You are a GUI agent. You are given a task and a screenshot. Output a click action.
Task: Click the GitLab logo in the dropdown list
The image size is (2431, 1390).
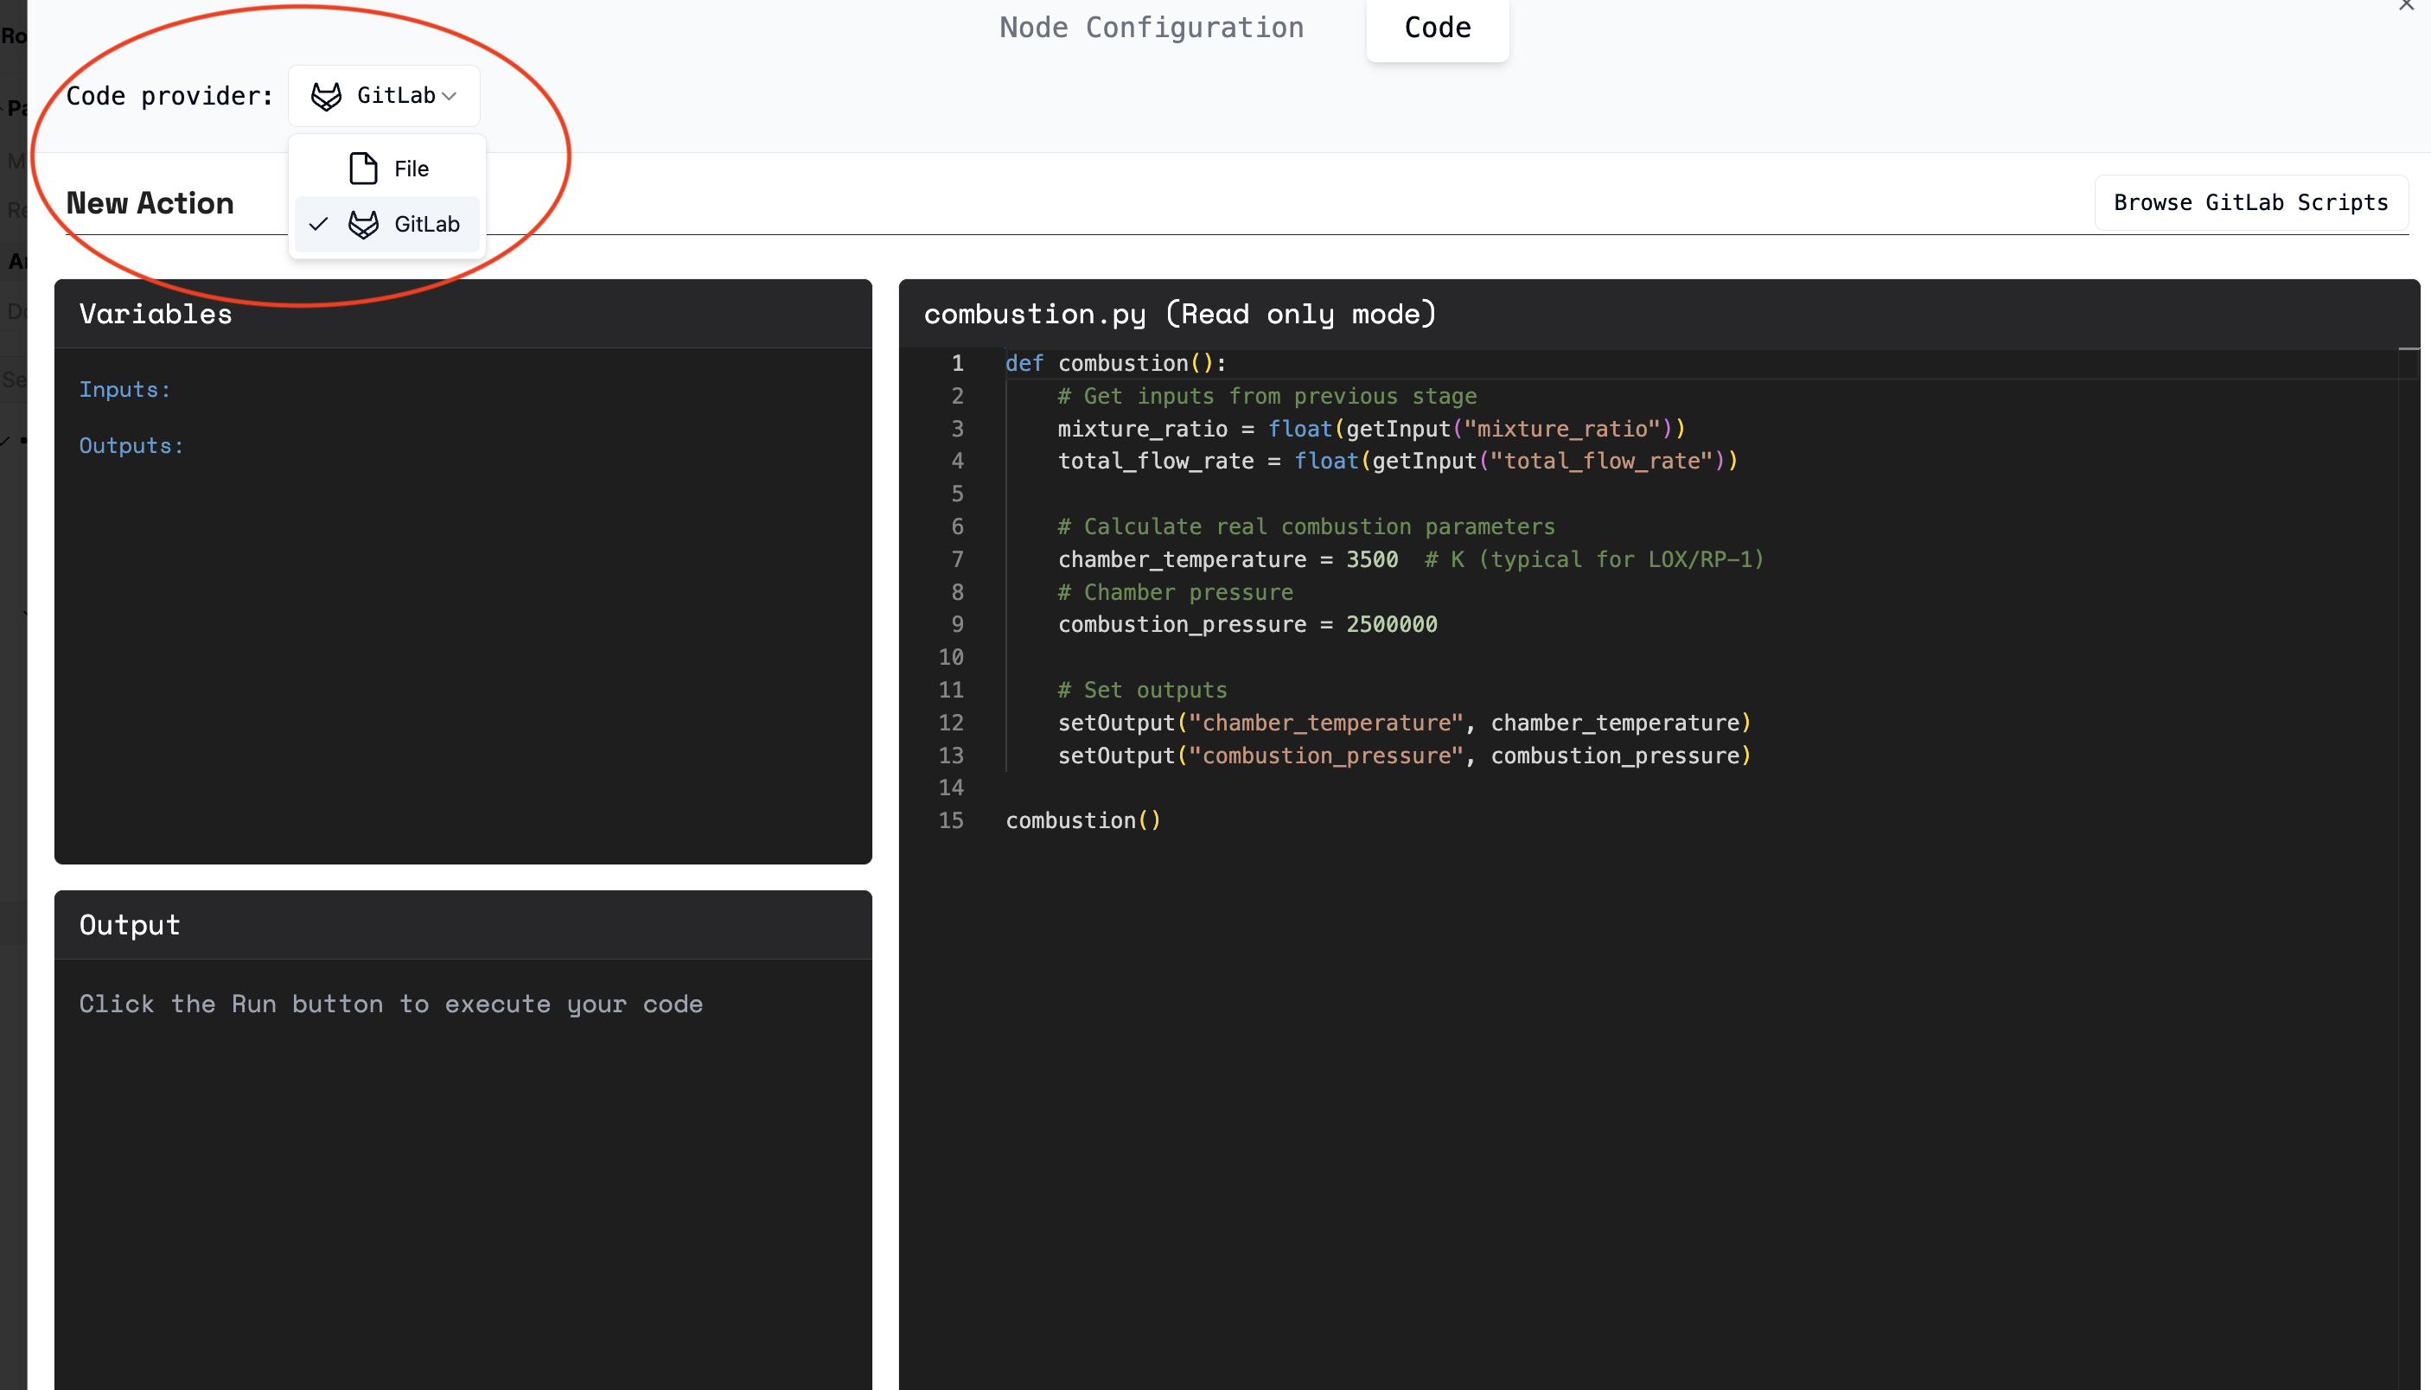pos(363,225)
